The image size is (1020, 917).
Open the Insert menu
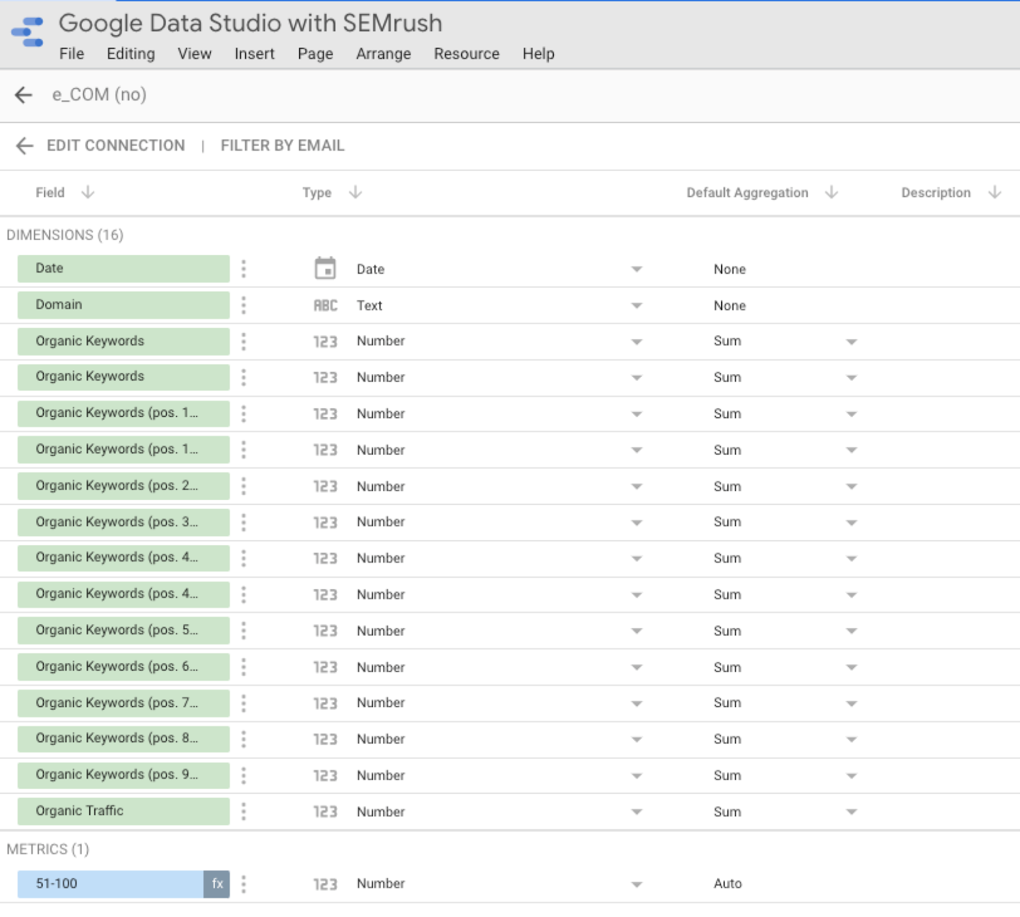point(254,54)
